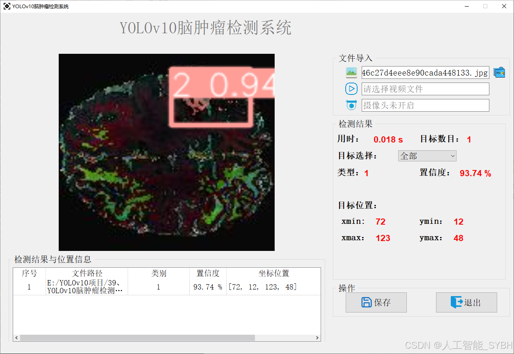Click the 保存 save button

pyautogui.click(x=376, y=303)
